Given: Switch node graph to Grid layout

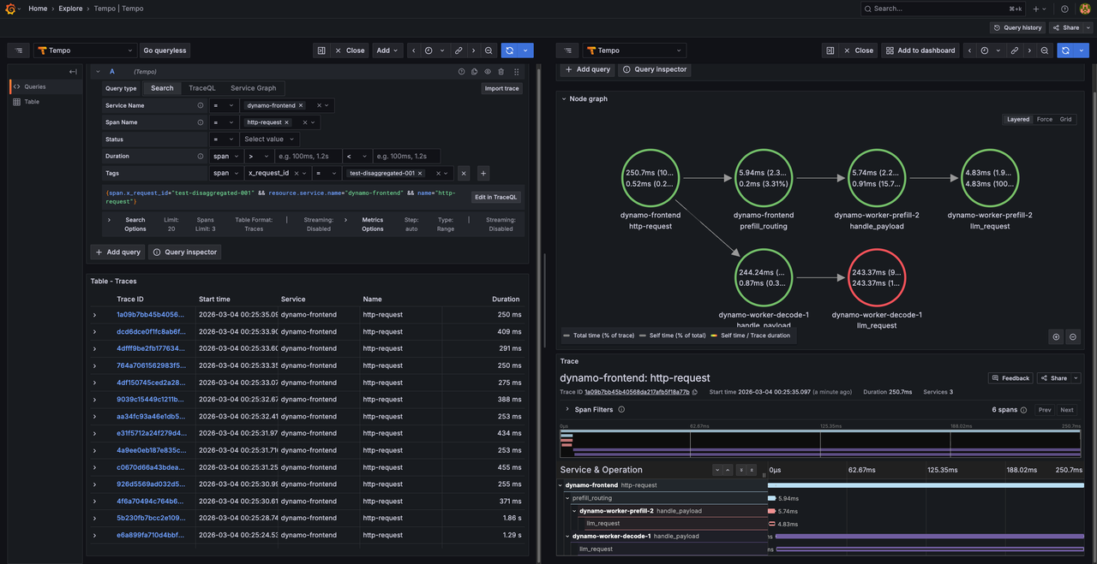Looking at the screenshot, I should [x=1065, y=119].
